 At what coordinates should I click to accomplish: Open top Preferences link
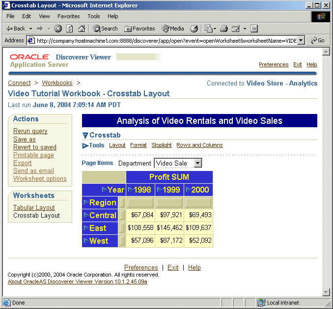274,64
